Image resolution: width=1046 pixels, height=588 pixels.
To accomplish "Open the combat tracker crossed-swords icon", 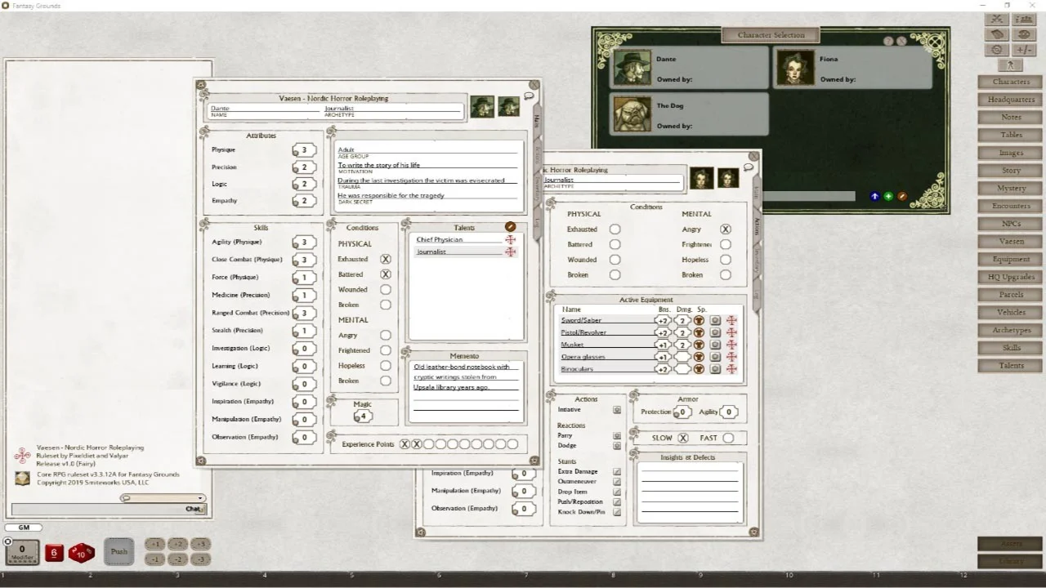I will pos(997,19).
